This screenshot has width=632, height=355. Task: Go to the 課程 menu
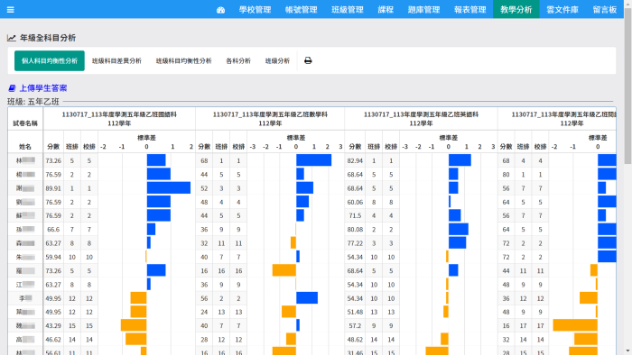pos(386,10)
